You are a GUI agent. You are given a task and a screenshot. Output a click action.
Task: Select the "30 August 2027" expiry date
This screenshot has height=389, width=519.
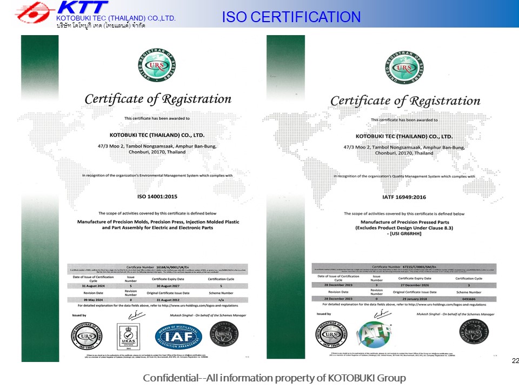168,286
